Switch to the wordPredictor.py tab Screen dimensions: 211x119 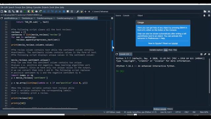(x=11, y=18)
